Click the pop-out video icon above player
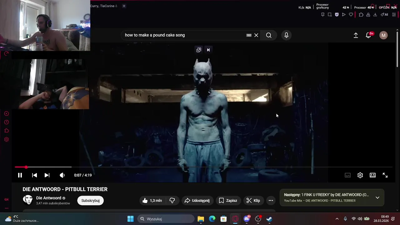Viewport: 400px width, 225px height. pyautogui.click(x=198, y=50)
